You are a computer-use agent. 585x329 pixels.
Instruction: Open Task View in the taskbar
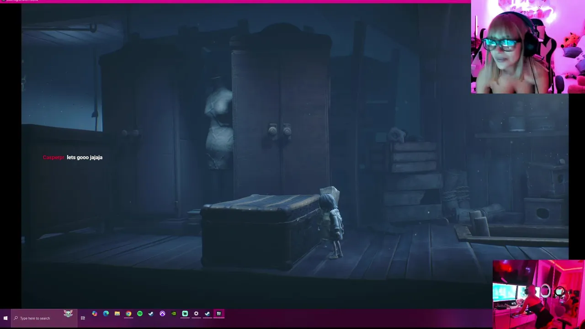coord(83,318)
